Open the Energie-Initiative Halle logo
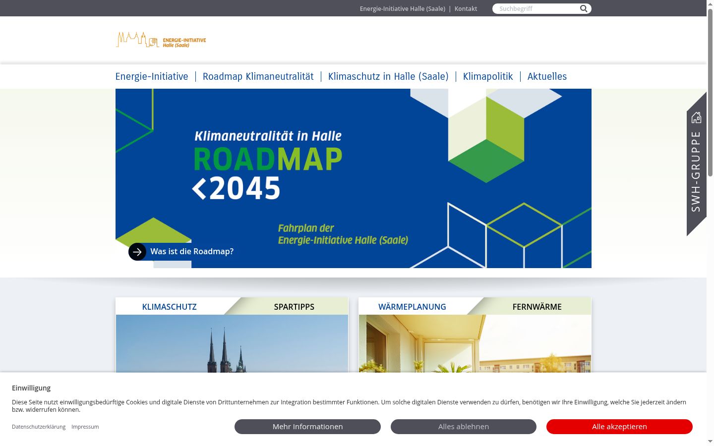714x446 pixels. pyautogui.click(x=161, y=40)
